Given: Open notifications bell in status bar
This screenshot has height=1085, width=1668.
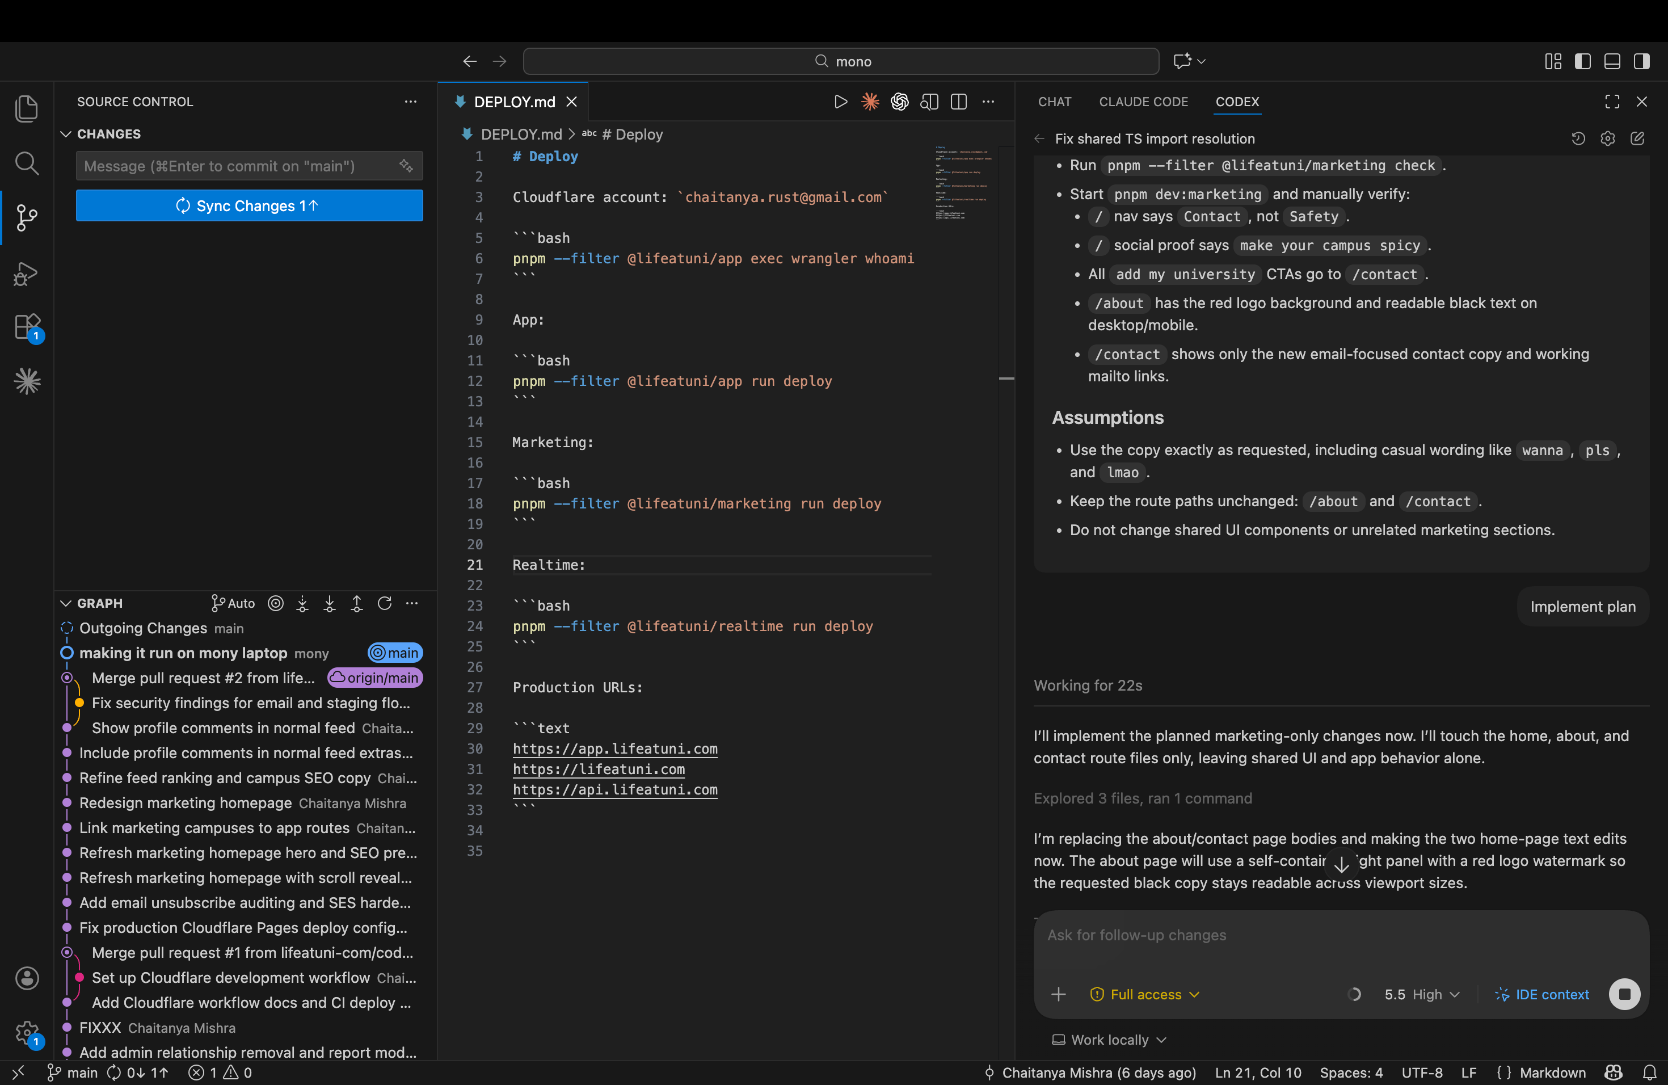Looking at the screenshot, I should coord(1649,1073).
